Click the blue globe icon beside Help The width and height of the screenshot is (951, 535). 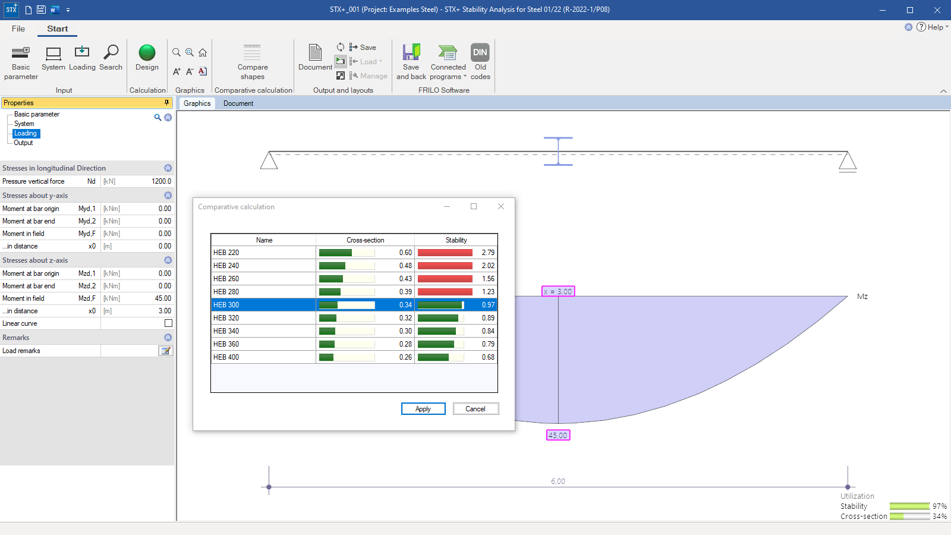[908, 27]
